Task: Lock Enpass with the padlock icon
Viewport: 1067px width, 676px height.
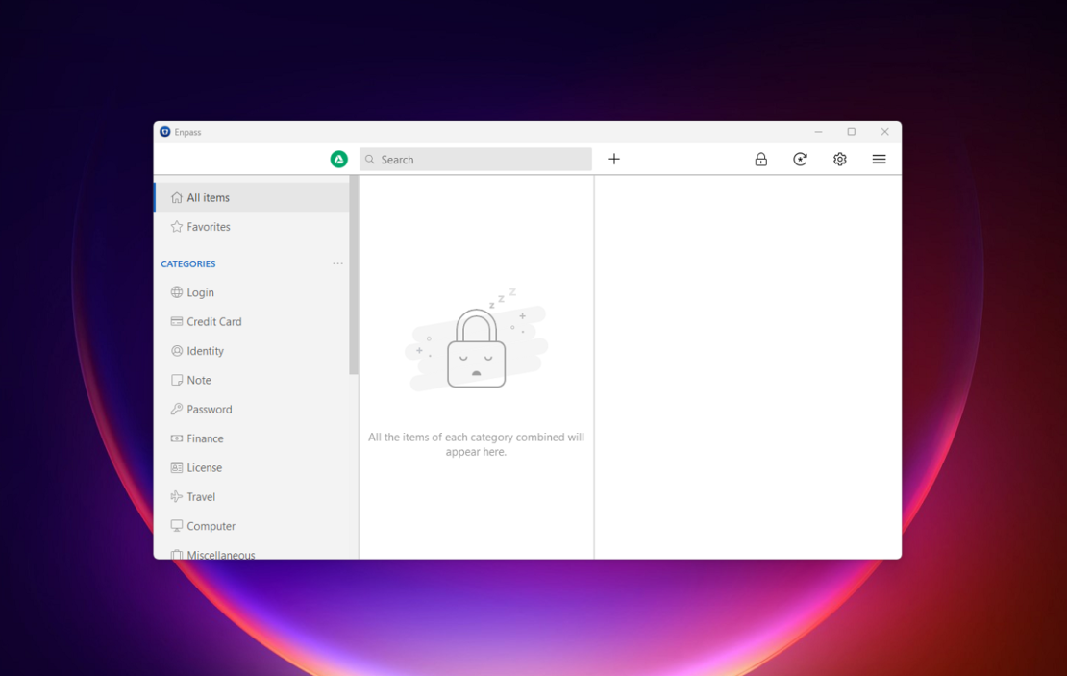Action: (x=760, y=160)
